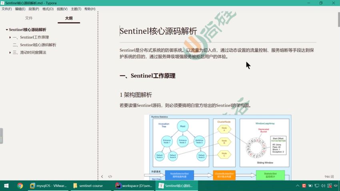Click the document title heading Sentinel核心源码解析

click(158, 31)
